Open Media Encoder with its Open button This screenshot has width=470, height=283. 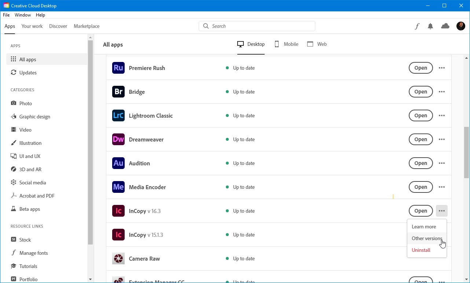pos(421,187)
